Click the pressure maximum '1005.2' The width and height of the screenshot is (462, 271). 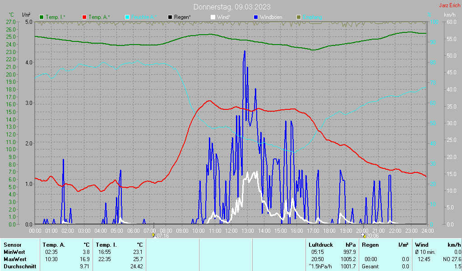(x=348, y=260)
